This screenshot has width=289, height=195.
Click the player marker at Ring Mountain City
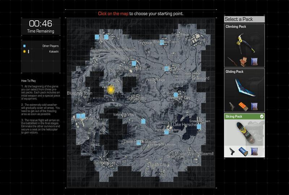pyautogui.click(x=134, y=63)
